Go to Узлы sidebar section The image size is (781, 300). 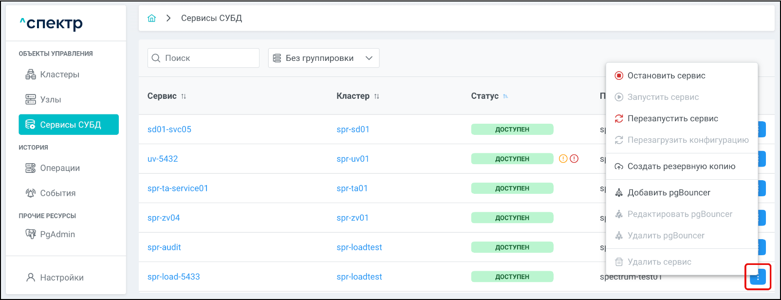50,99
